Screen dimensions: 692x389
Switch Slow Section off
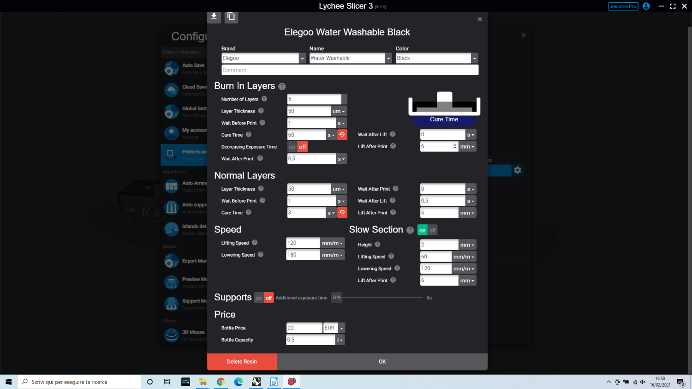[x=432, y=230]
